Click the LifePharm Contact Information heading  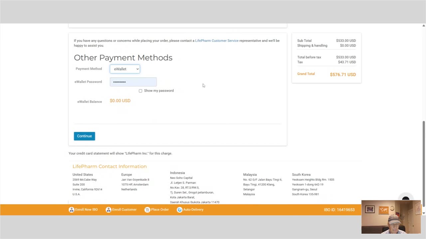coord(109,166)
